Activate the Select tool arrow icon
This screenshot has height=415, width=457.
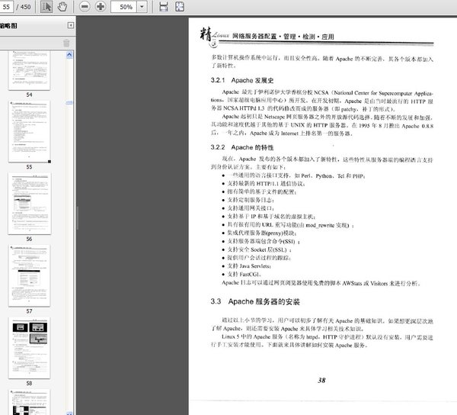[46, 6]
